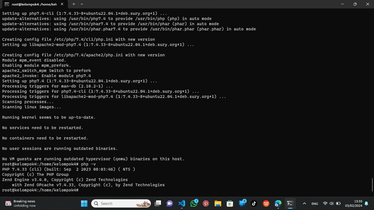
Task: Click 'apache2_invoke: Enable module php7.4' line
Action: pyautogui.click(x=47, y=76)
